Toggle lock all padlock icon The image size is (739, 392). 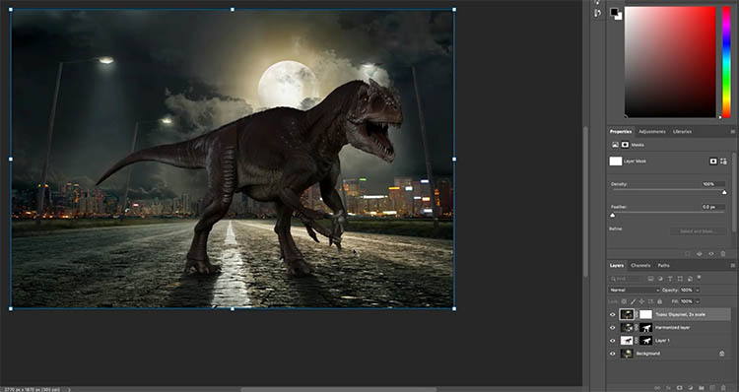659,301
